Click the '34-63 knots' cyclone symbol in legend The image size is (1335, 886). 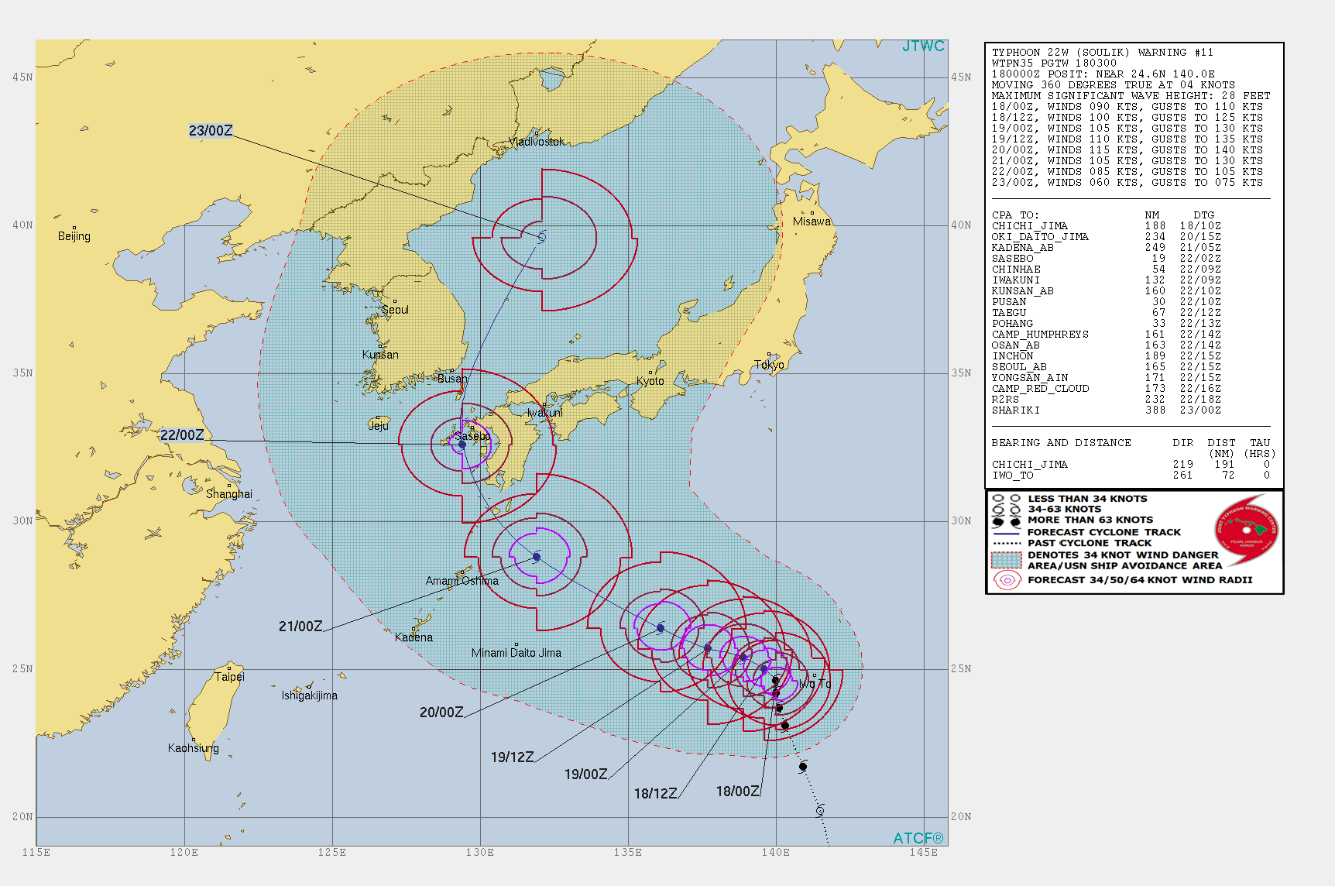tap(1007, 510)
